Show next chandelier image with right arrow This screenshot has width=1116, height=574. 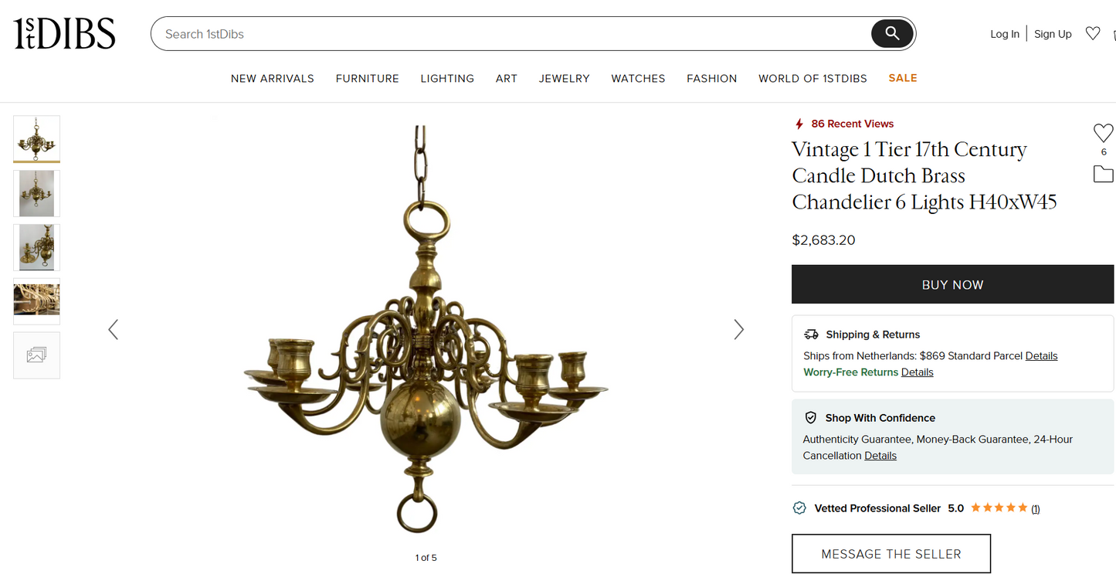(738, 330)
